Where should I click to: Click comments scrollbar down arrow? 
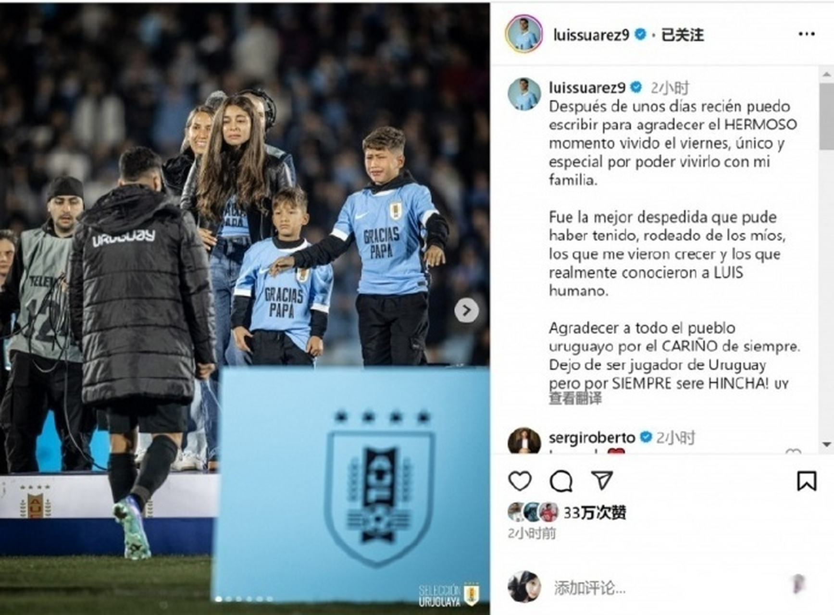(x=826, y=444)
